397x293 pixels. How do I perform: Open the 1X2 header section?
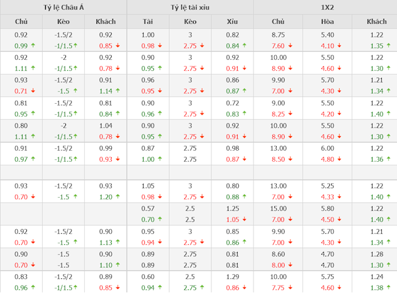coord(326,7)
